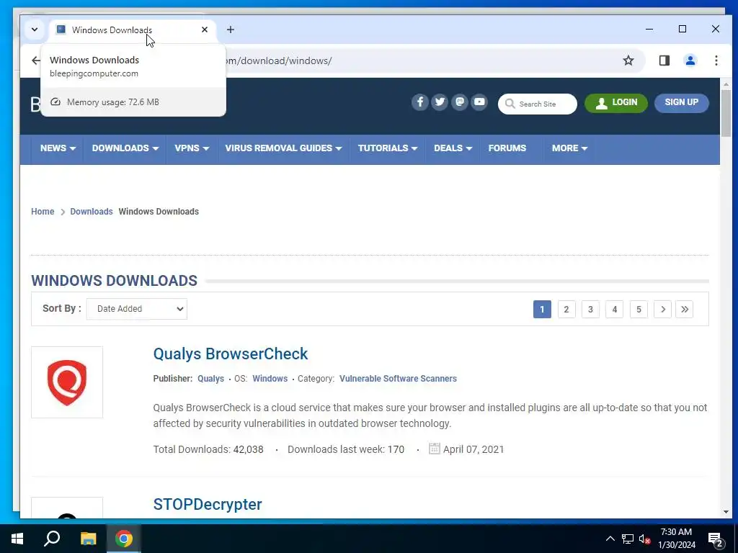Image resolution: width=738 pixels, height=553 pixels.
Task: Expand the NEWS menu
Action: (58, 148)
